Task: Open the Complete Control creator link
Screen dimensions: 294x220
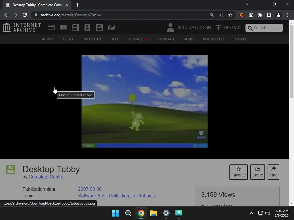Action: click(47, 177)
